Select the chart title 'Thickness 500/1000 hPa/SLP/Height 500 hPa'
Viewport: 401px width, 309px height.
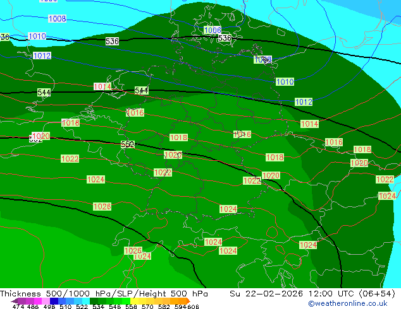point(104,294)
